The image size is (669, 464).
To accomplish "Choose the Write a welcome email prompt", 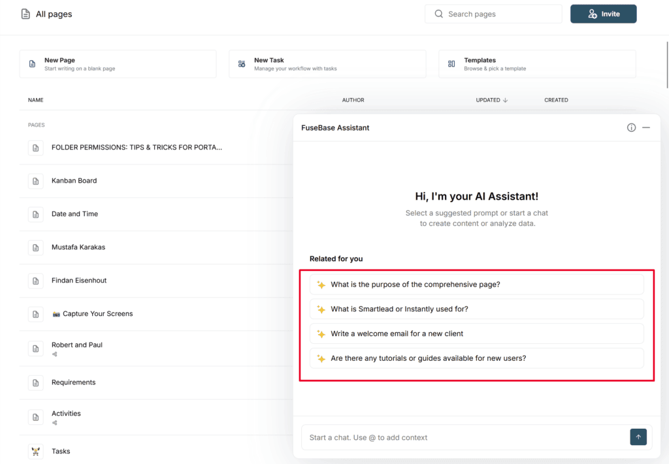I will click(476, 333).
